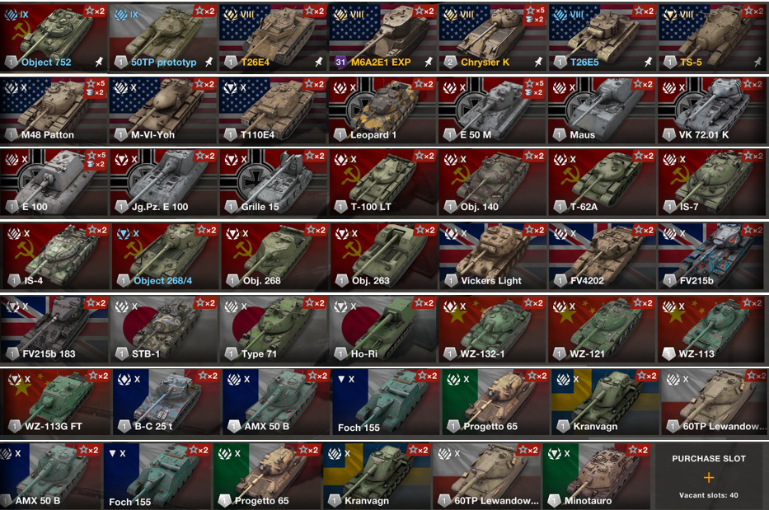Toggle the pin on Chrysler K card

[x=538, y=62]
